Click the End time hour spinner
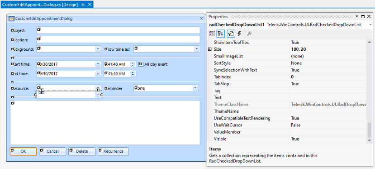Viewport: 375px width, 169px height. pos(133,73)
